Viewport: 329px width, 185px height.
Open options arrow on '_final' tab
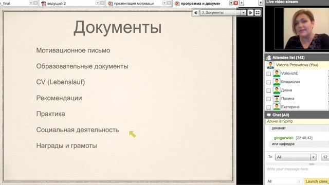coord(31,3)
